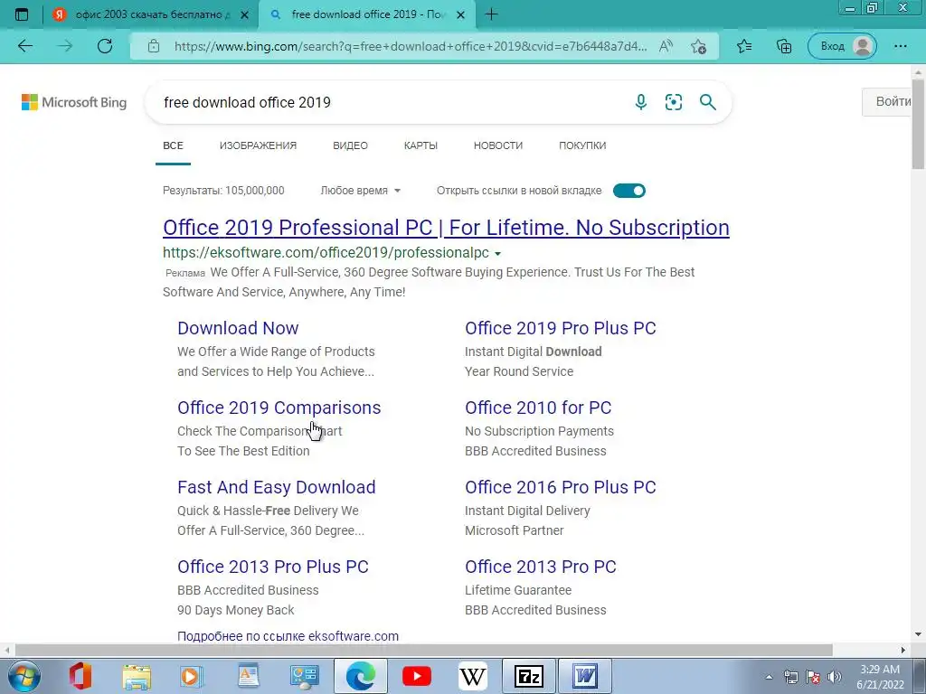Screen dimensions: 926x694
Task: Close the free download office 2019 tab
Action: click(x=461, y=14)
